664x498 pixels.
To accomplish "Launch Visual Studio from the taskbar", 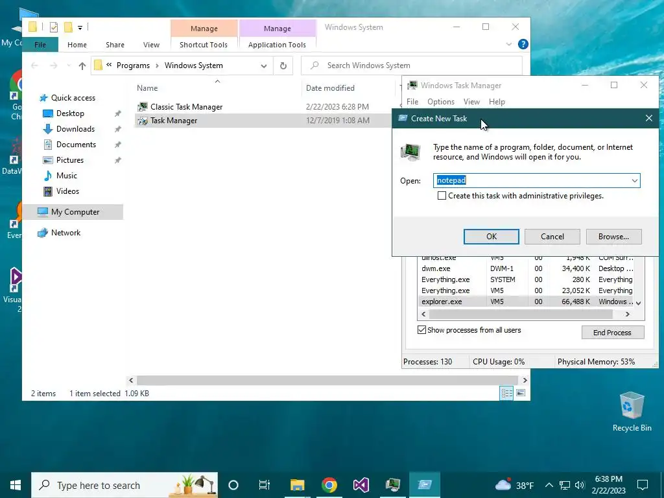I will pyautogui.click(x=361, y=485).
